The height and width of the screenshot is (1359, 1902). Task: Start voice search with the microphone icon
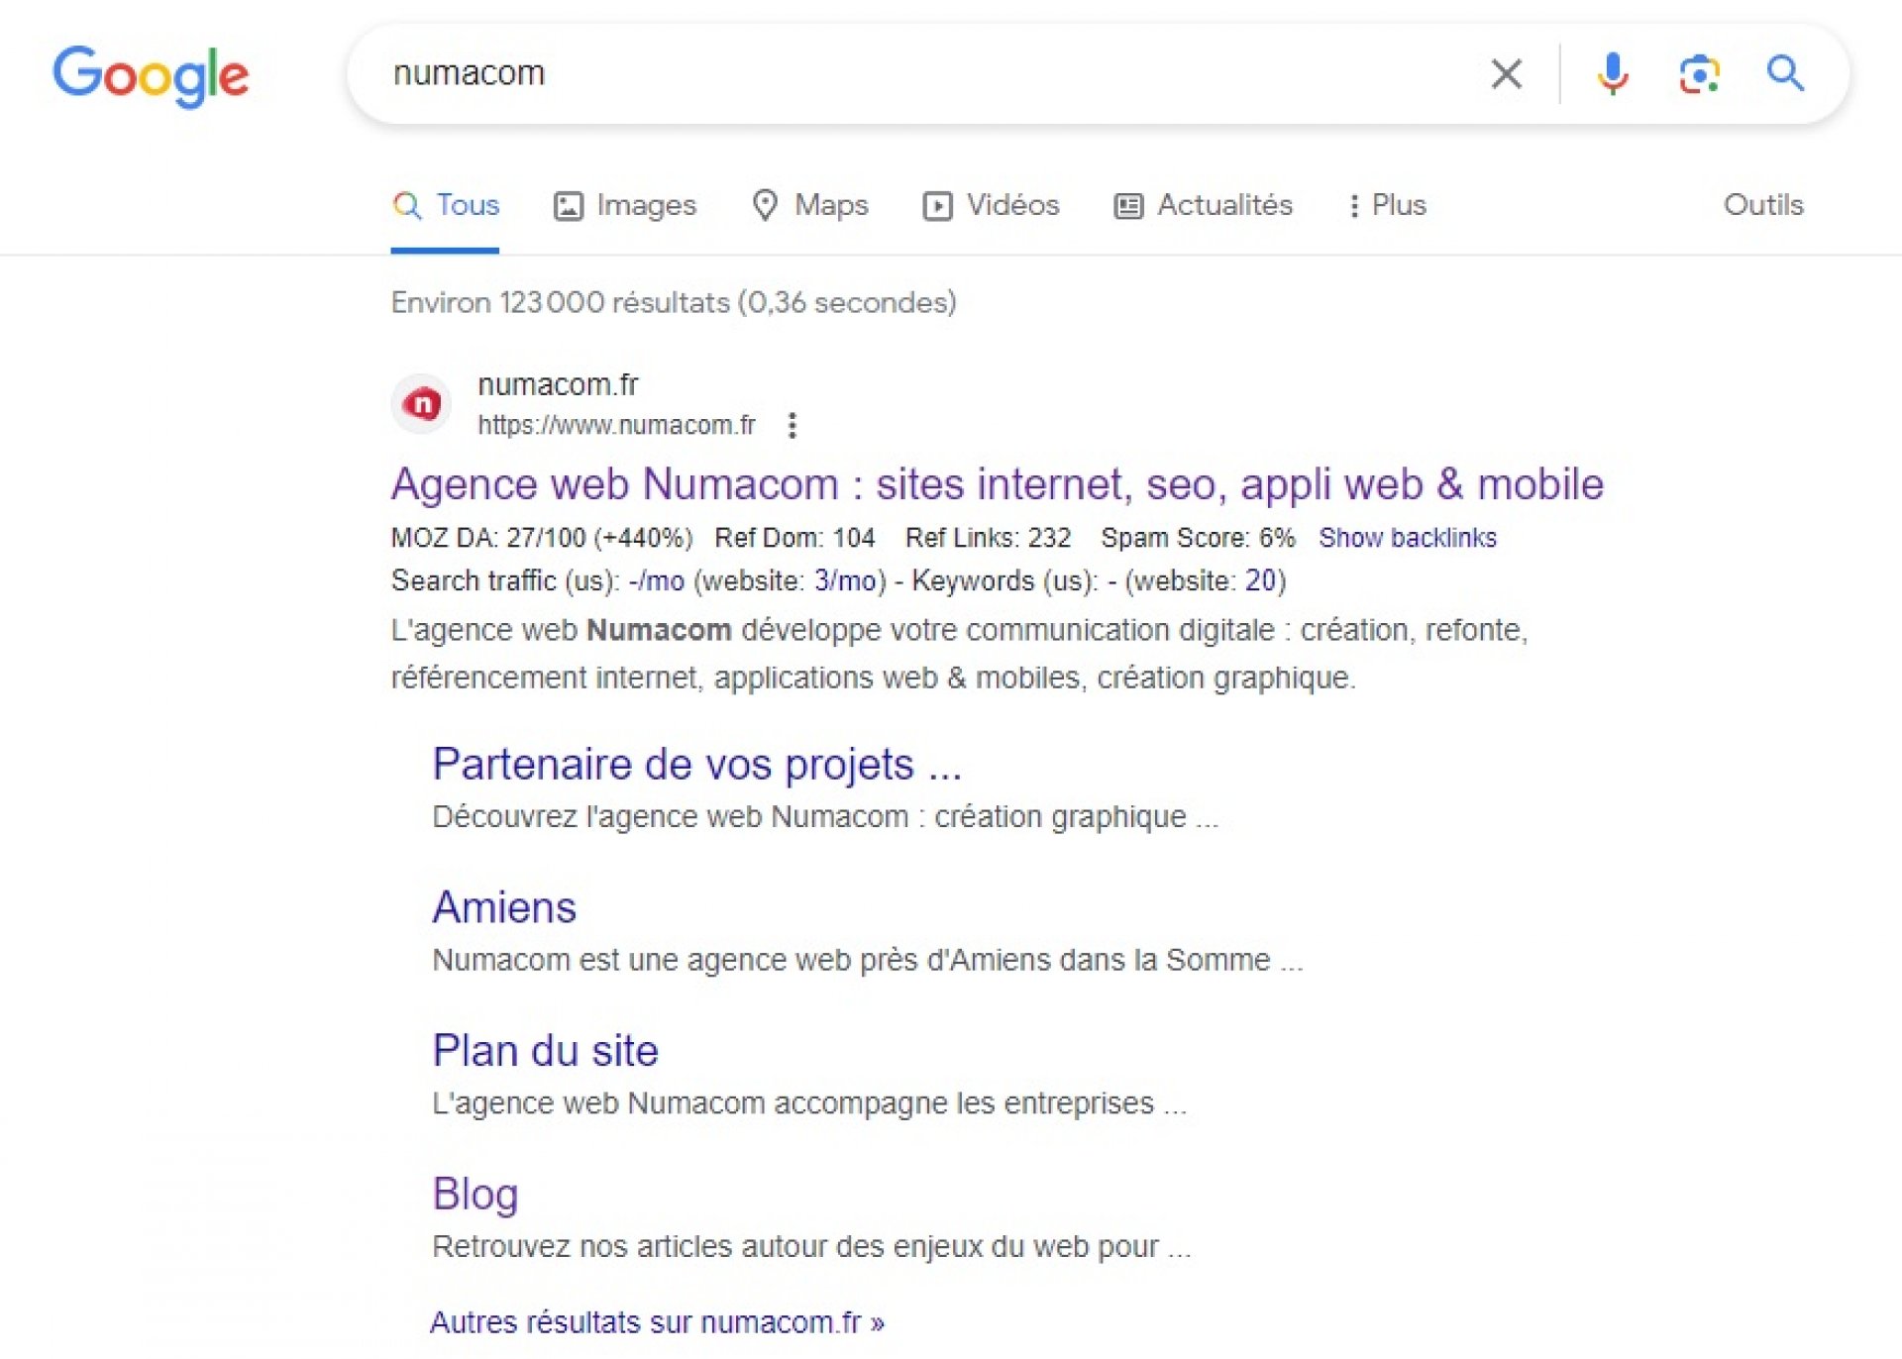pos(1613,73)
